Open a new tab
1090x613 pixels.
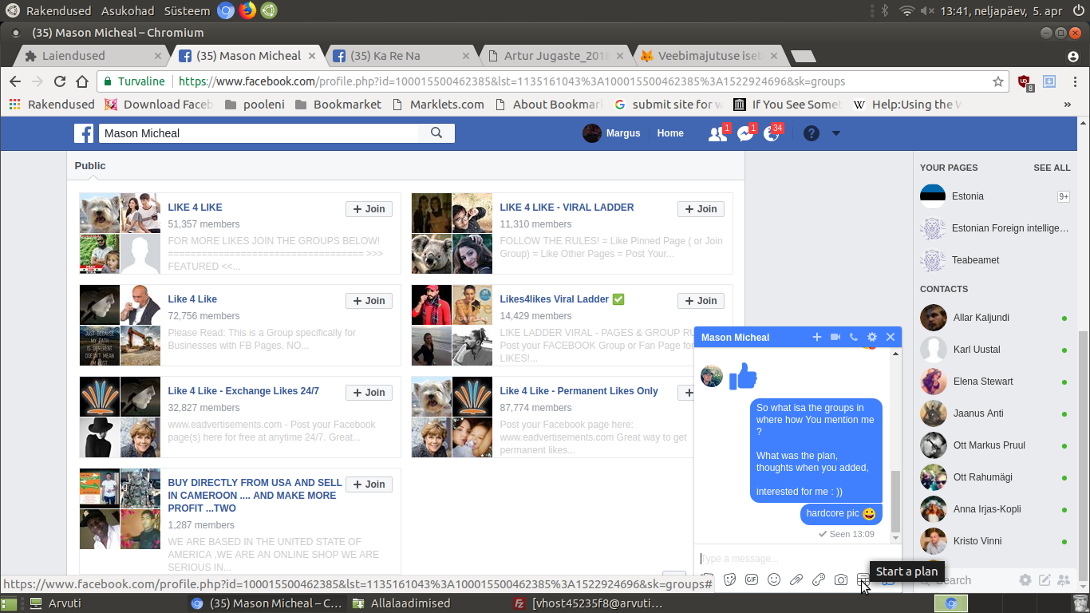[x=802, y=56]
